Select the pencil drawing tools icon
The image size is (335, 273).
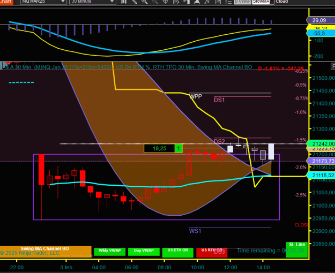(x=135, y=2)
